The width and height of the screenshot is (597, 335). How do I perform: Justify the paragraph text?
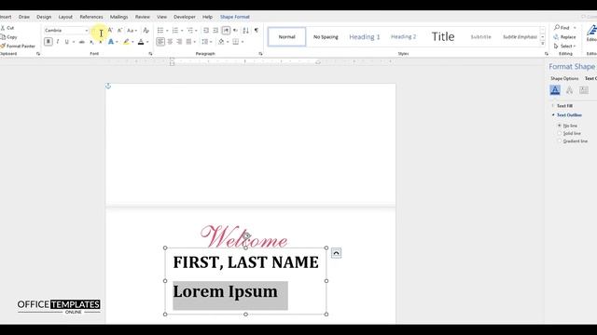point(188,42)
